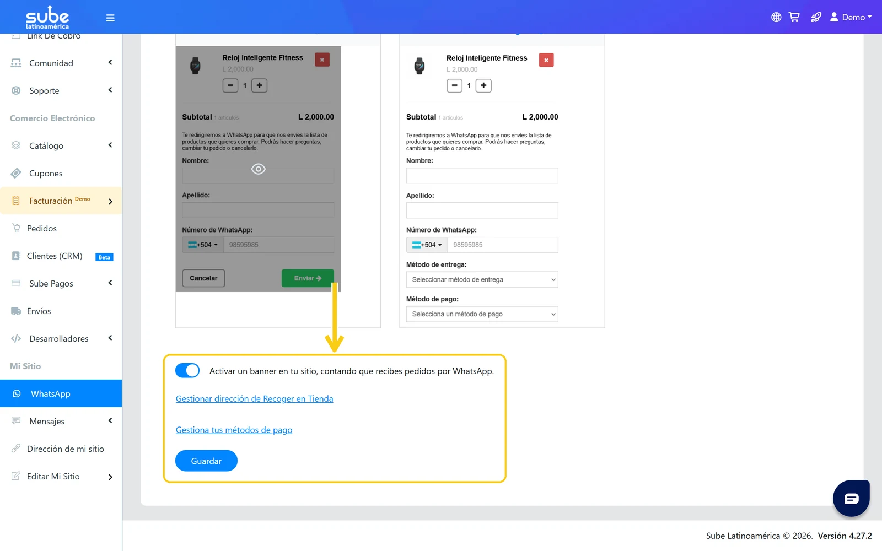Click the Mensajes chat icon
Screen dimensions: 882x551
16,421
